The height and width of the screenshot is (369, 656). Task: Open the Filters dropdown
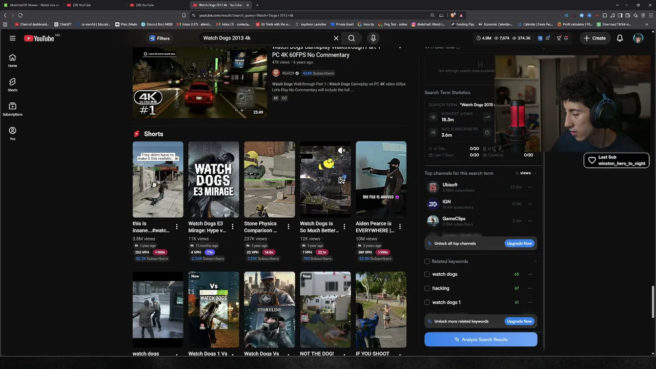click(159, 38)
